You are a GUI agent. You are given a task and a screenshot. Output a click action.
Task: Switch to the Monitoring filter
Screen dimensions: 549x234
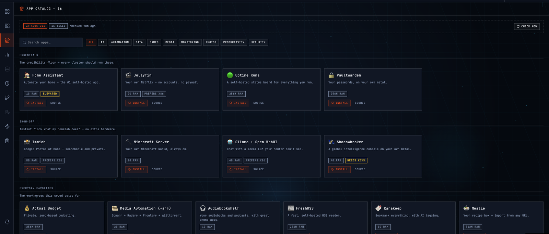(190, 42)
